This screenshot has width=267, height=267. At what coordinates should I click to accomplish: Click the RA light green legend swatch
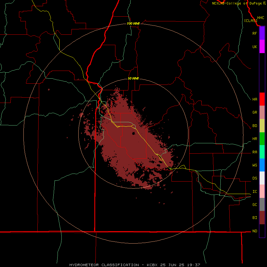(262, 152)
